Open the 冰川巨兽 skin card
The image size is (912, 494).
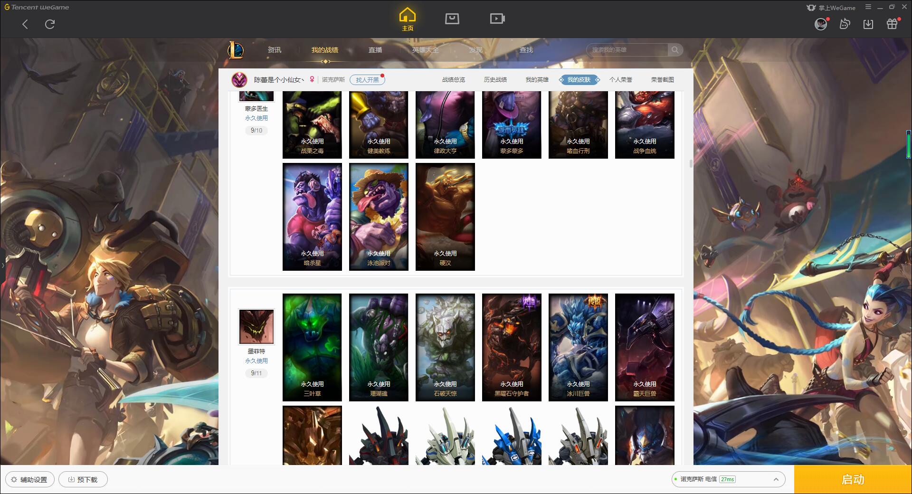point(578,347)
